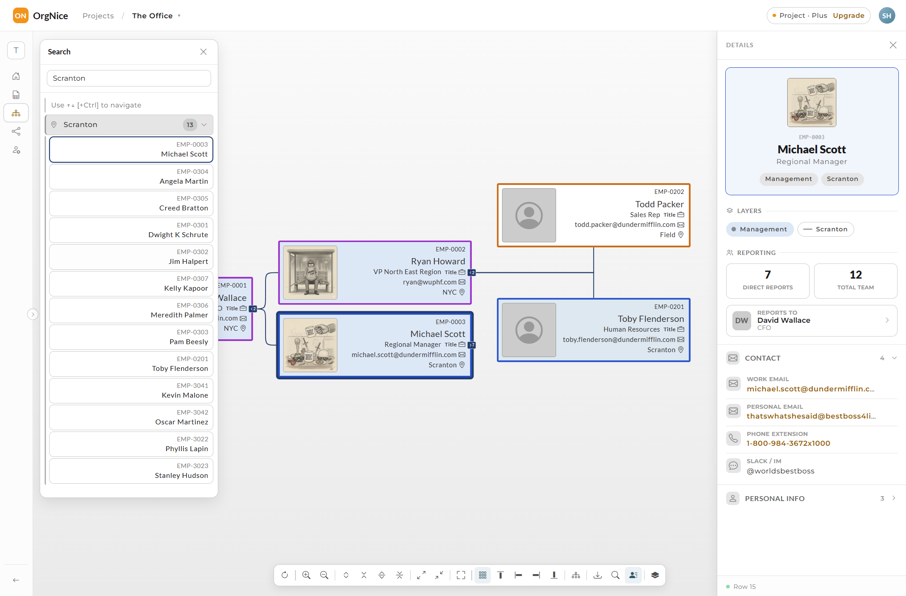The image size is (906, 596).
Task: Select Pam Beesly in the search results
Action: (131, 337)
